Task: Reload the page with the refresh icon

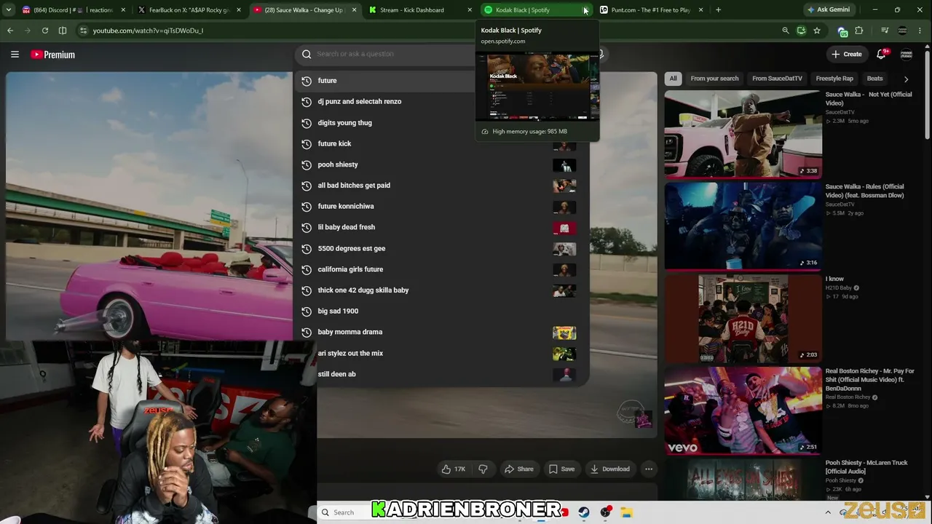Action: pyautogui.click(x=45, y=31)
